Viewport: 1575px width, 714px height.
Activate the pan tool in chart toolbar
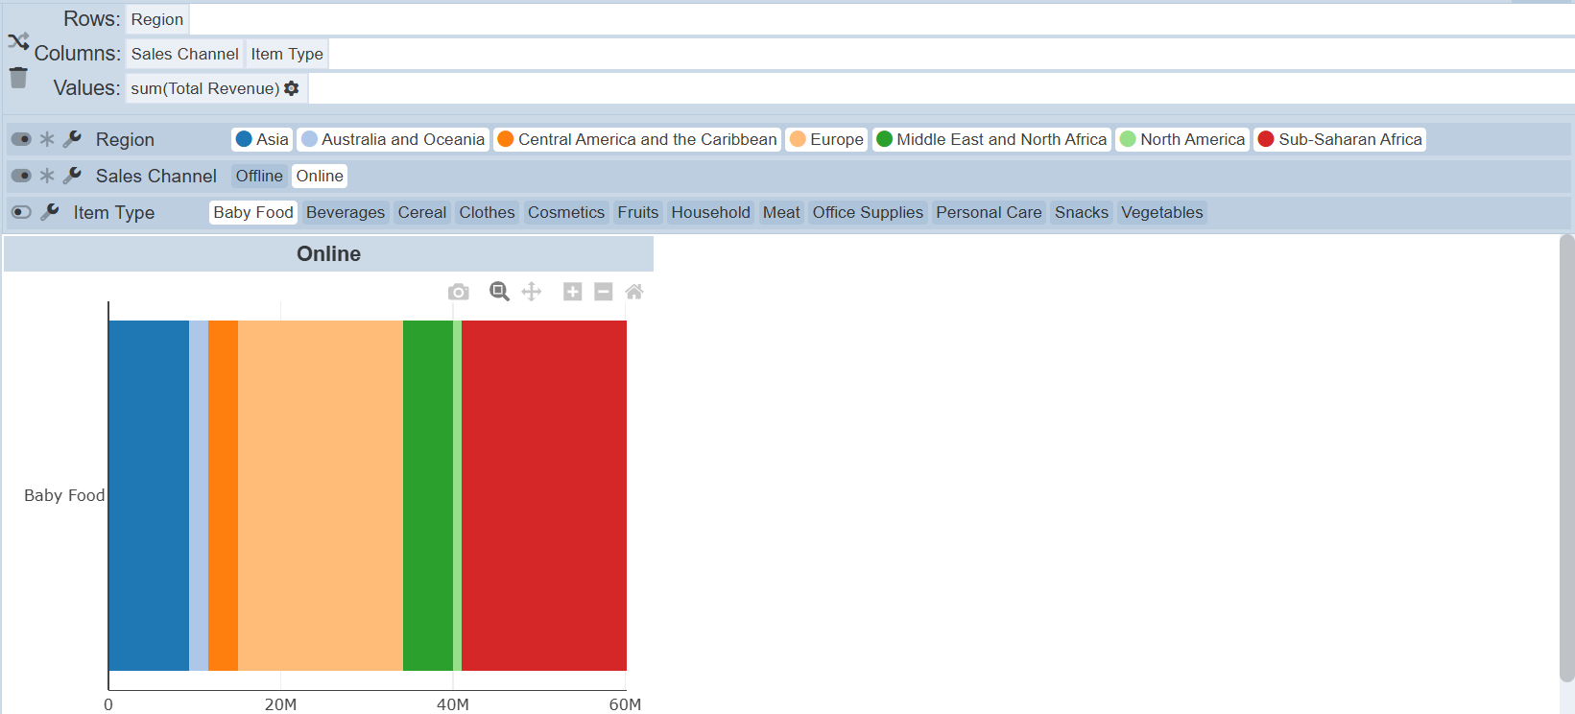coord(532,292)
